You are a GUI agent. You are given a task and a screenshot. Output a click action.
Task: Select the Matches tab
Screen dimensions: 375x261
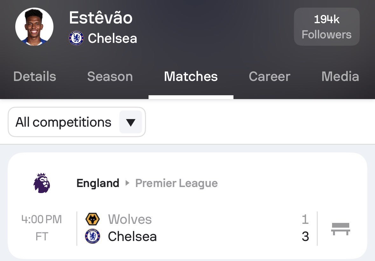191,77
